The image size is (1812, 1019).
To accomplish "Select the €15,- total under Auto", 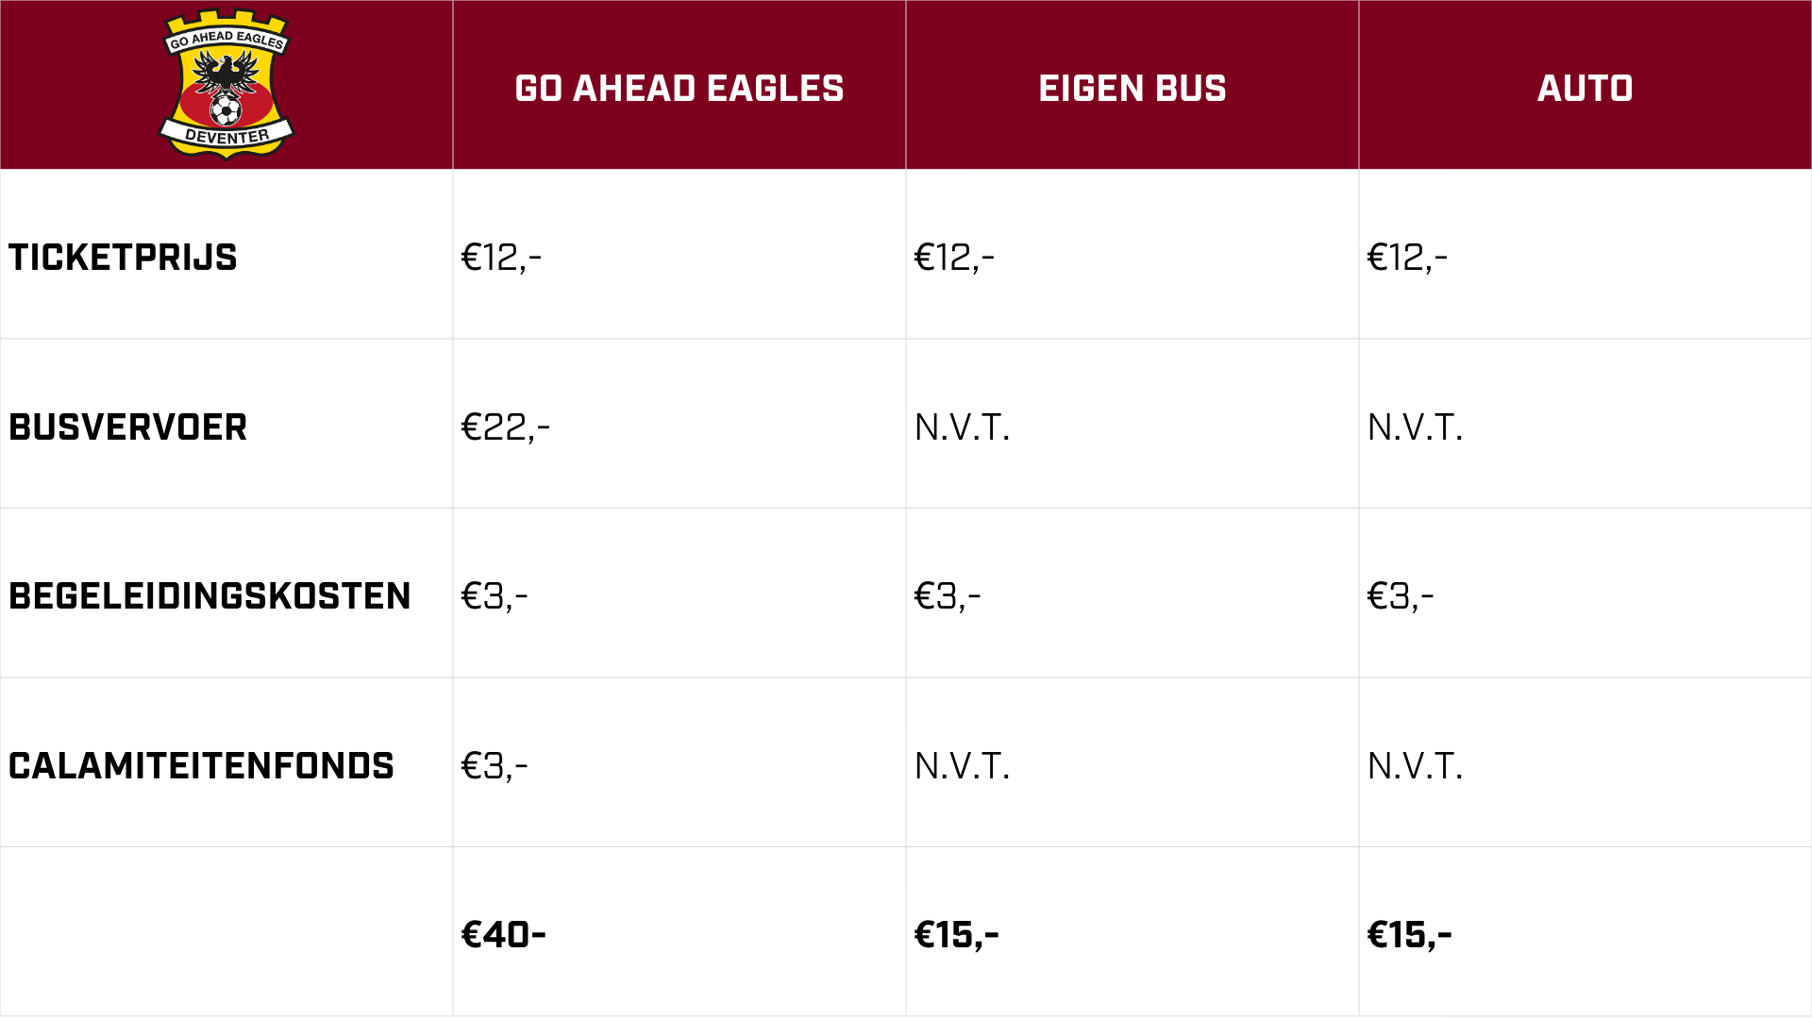I will coord(1409,935).
